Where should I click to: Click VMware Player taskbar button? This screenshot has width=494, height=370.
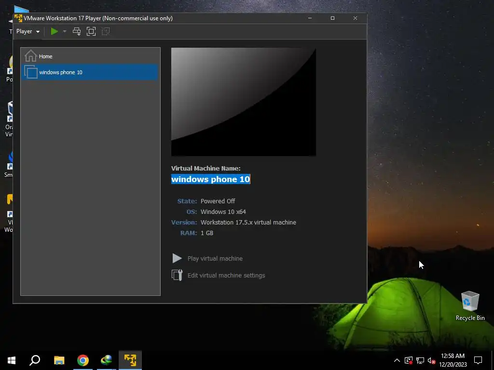tap(130, 360)
